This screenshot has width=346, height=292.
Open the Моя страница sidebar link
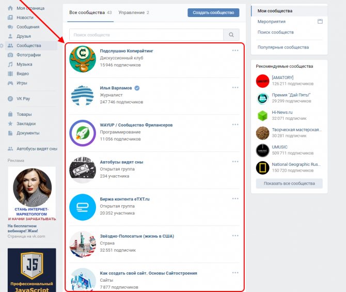pyautogui.click(x=30, y=8)
